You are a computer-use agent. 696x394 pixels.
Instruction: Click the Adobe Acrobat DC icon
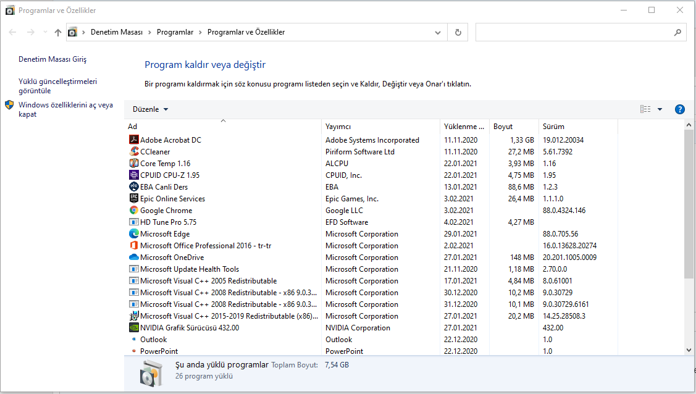[133, 140]
